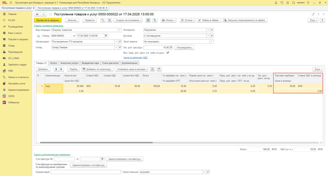
Task: Open calculator for Тек. доп. расходы
Action: coord(171,47)
